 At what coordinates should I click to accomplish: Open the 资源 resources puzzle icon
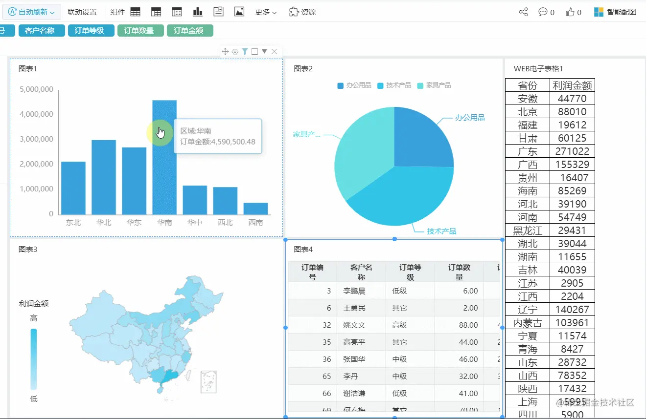(x=302, y=12)
